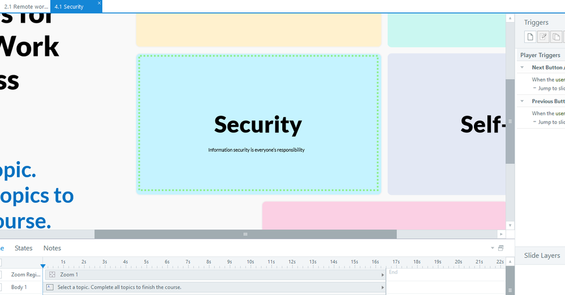Select the 'Select a topic' timeline bar
The height and width of the screenshot is (295, 565).
[x=215, y=288]
